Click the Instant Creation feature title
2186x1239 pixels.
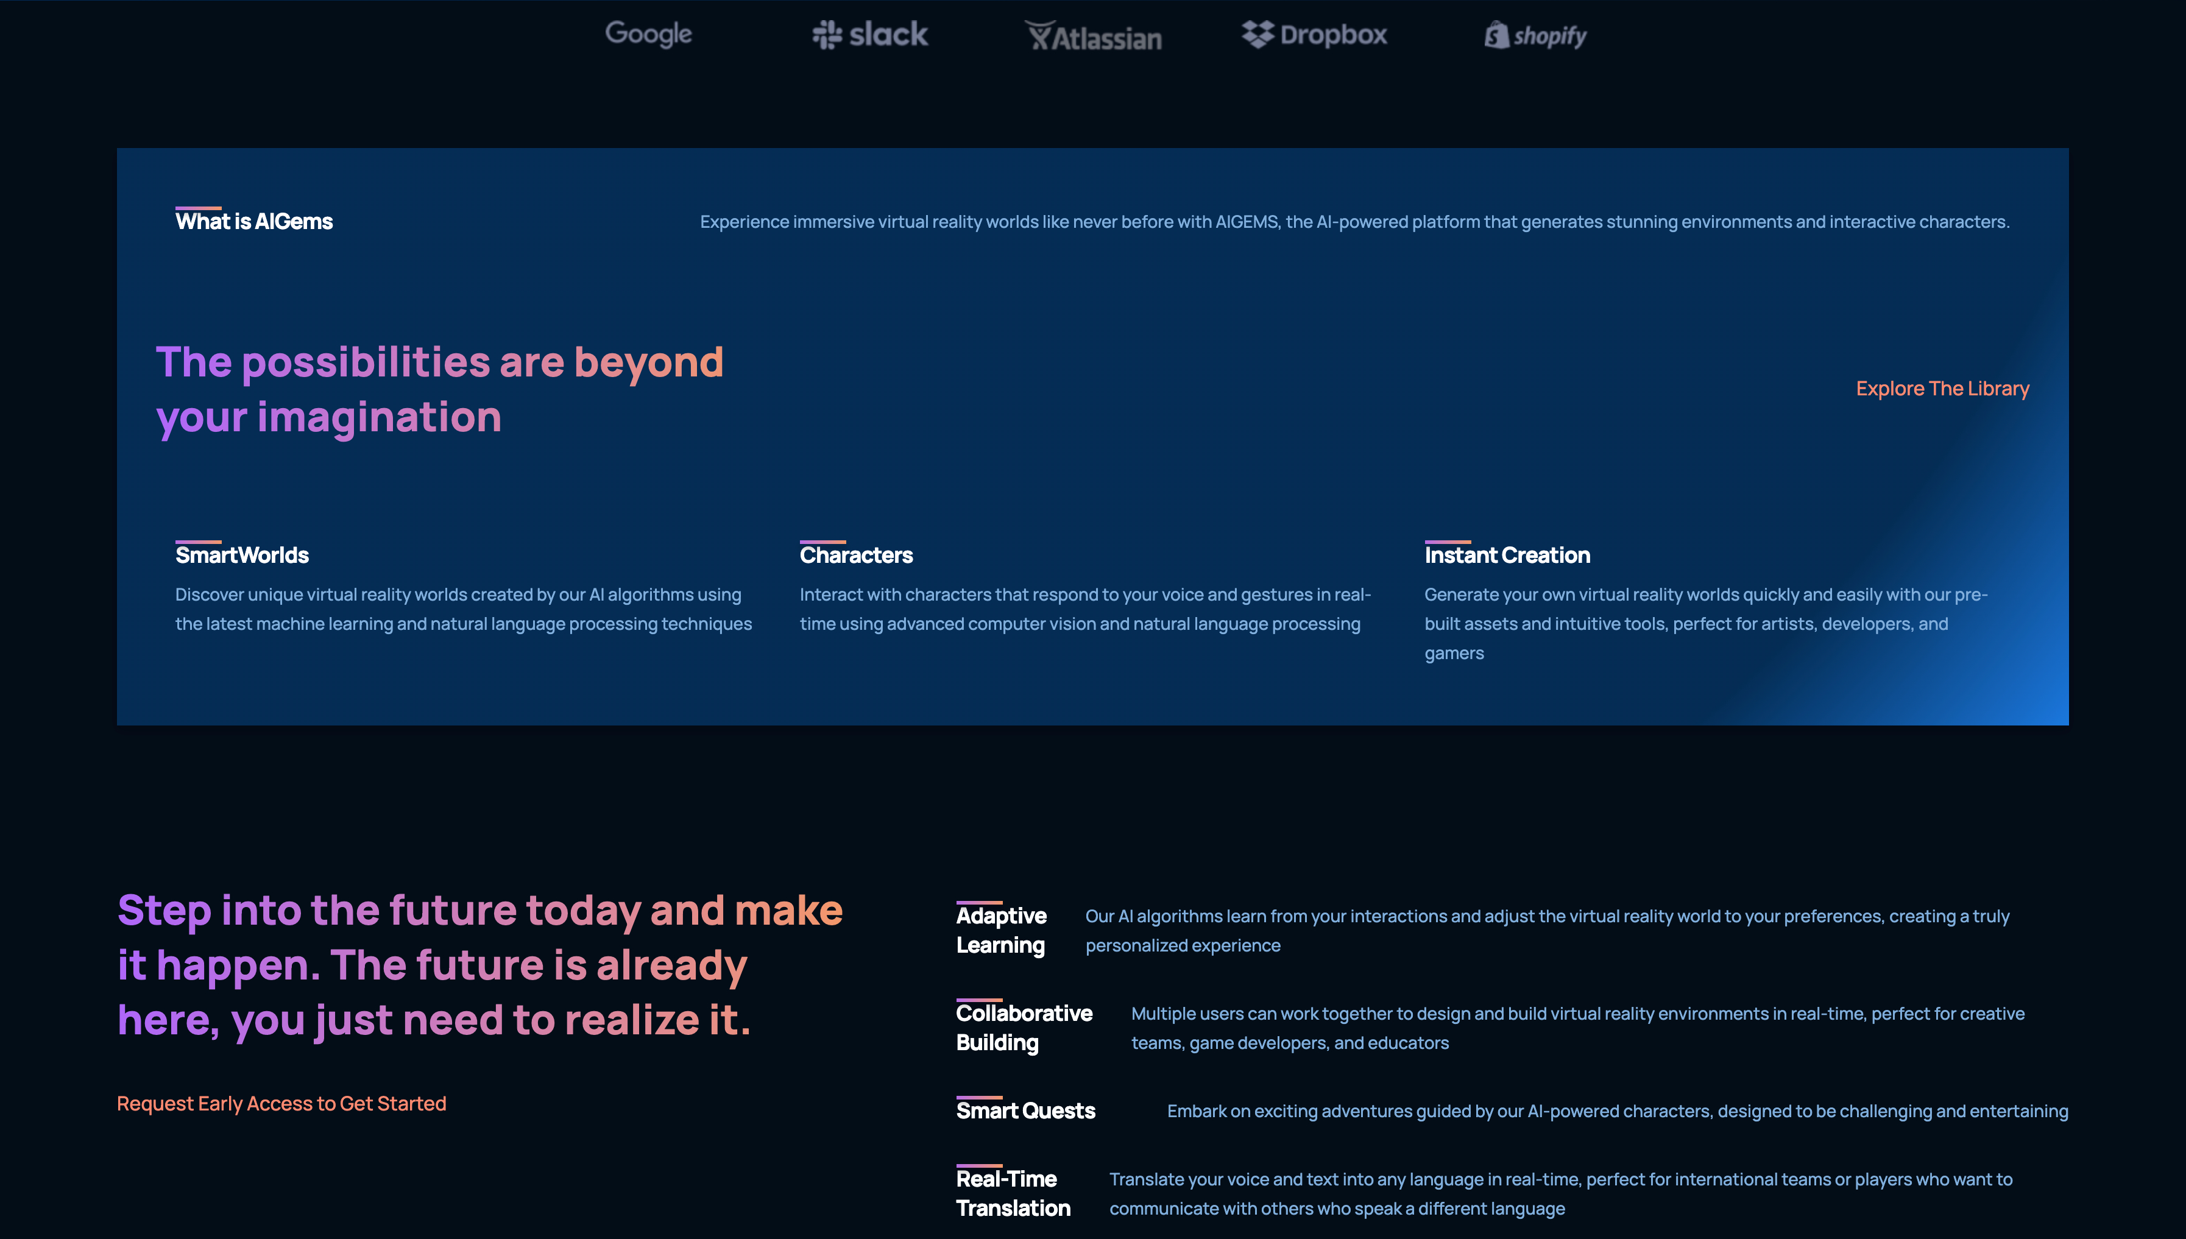[1507, 555]
